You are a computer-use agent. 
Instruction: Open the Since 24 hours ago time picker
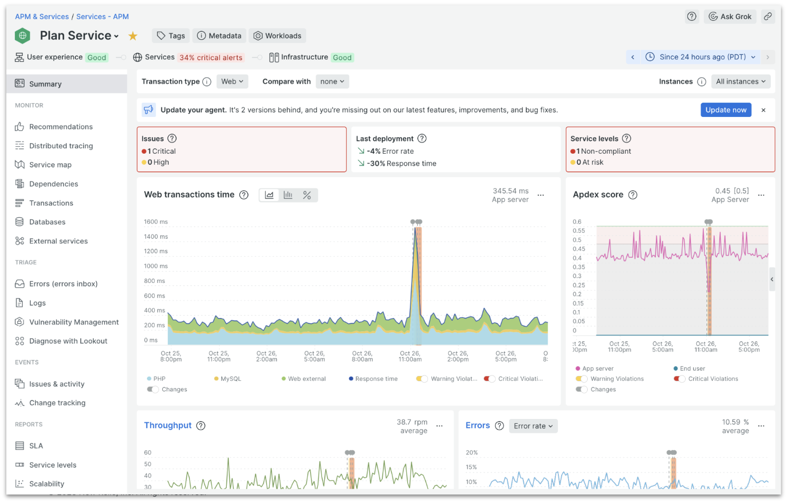701,57
